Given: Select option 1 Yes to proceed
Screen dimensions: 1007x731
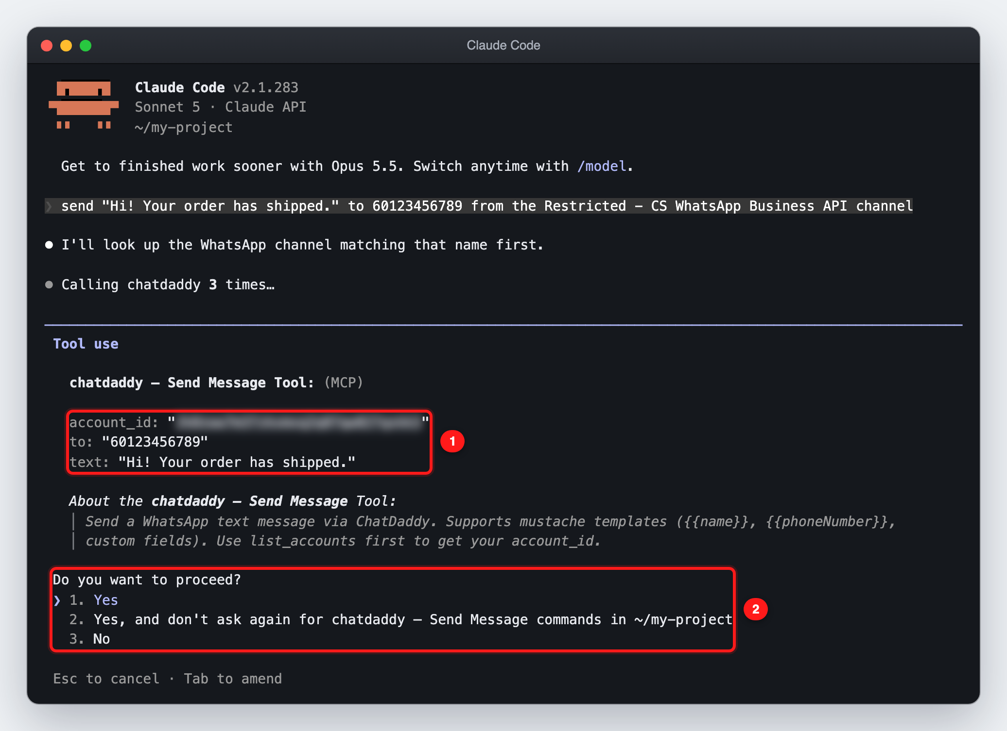Looking at the screenshot, I should click(94, 600).
